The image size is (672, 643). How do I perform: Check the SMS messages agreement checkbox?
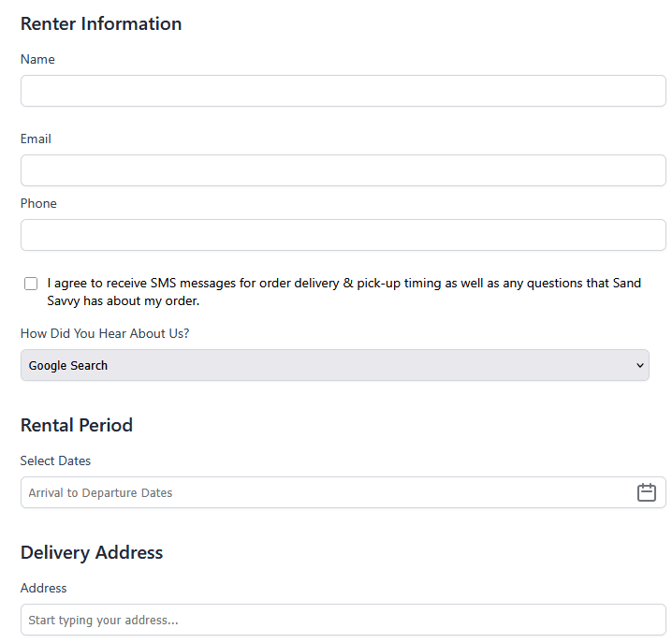[31, 284]
